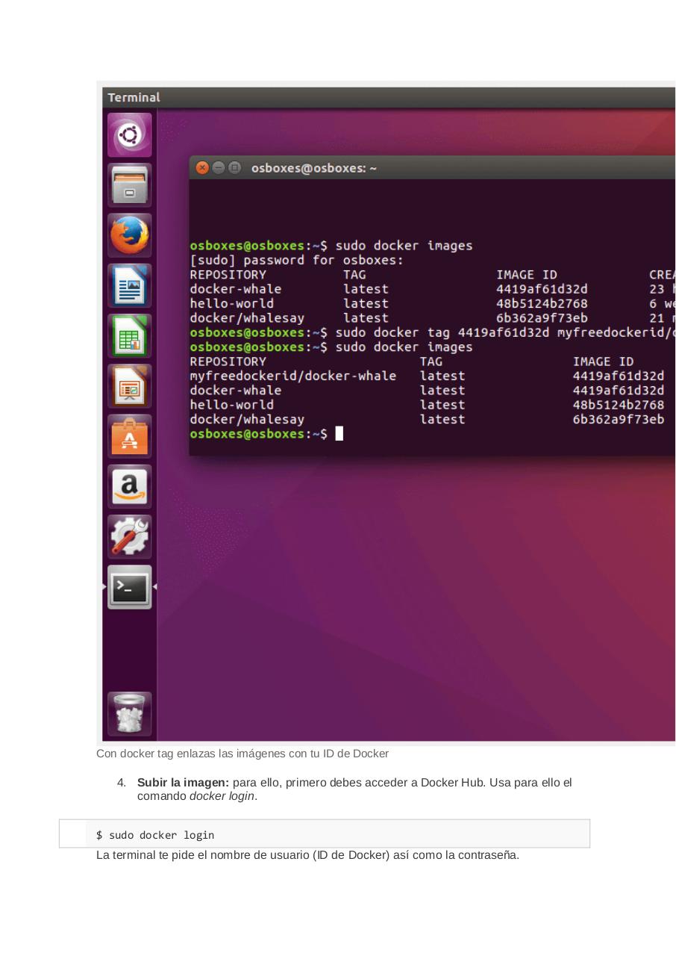Open LibreOffice Calc
Screen dimensions: 676x956
tap(129, 335)
